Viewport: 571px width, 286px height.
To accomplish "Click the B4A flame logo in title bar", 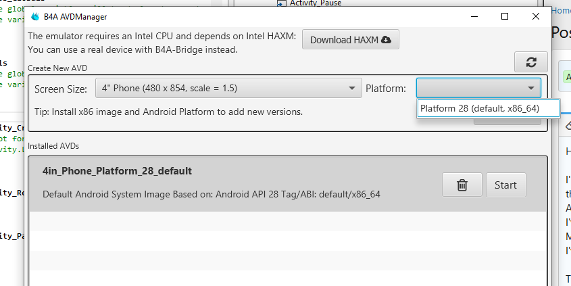I will [35, 16].
